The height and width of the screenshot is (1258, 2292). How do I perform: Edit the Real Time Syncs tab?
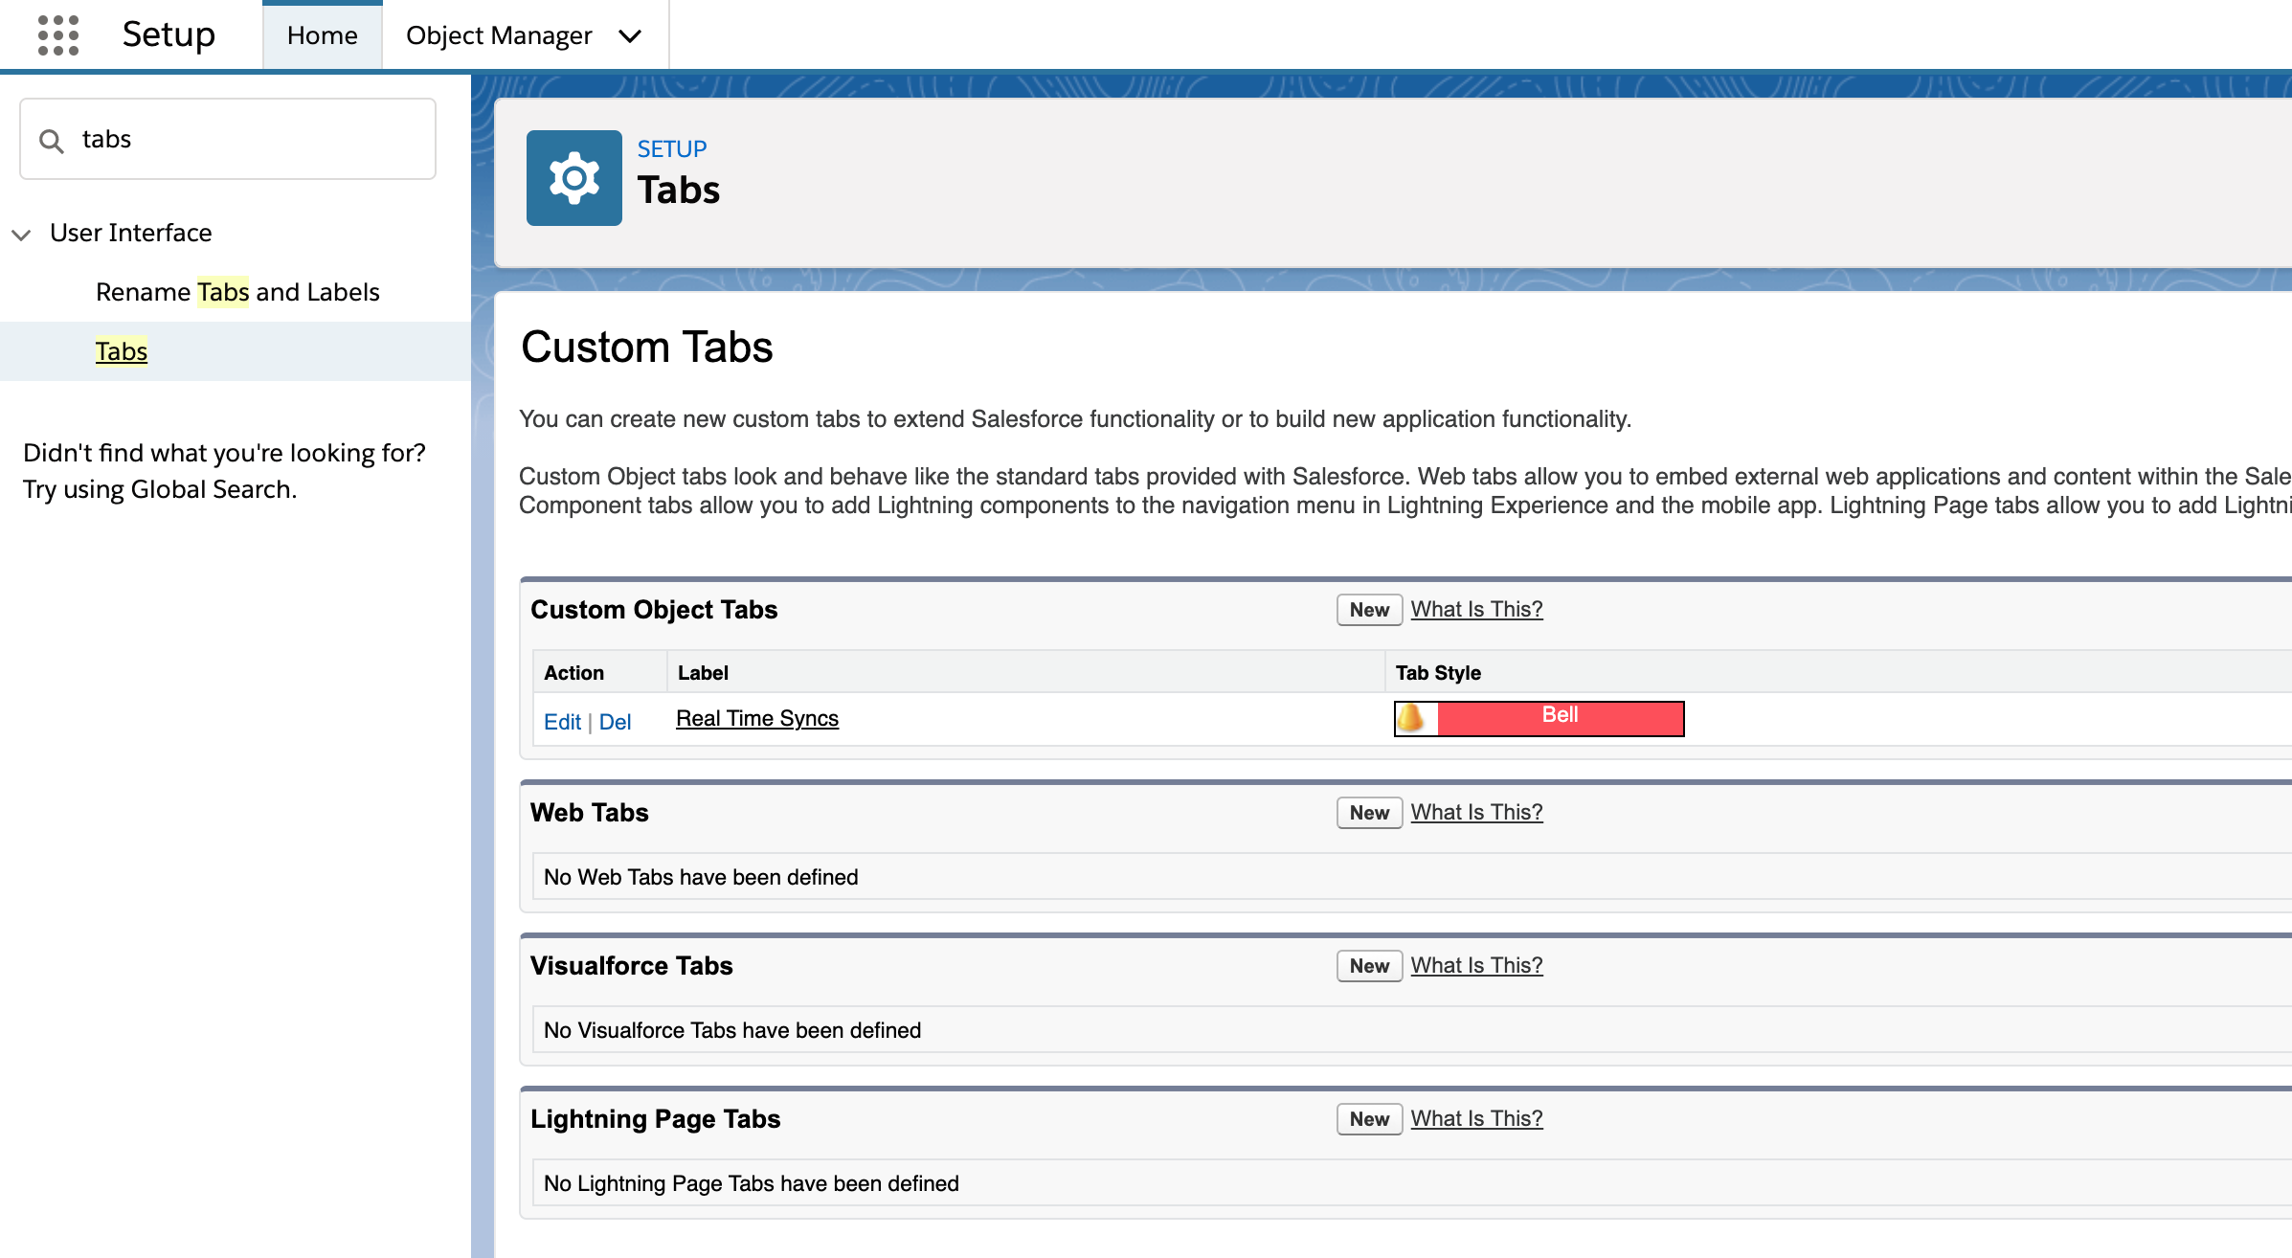(x=562, y=722)
